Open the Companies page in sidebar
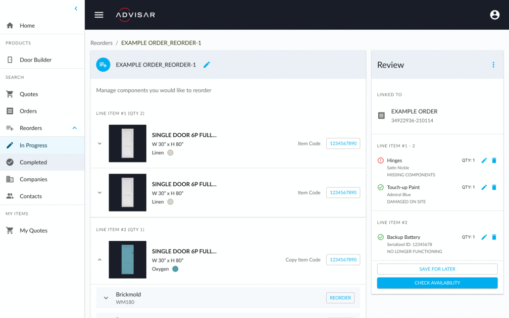 coord(33,179)
